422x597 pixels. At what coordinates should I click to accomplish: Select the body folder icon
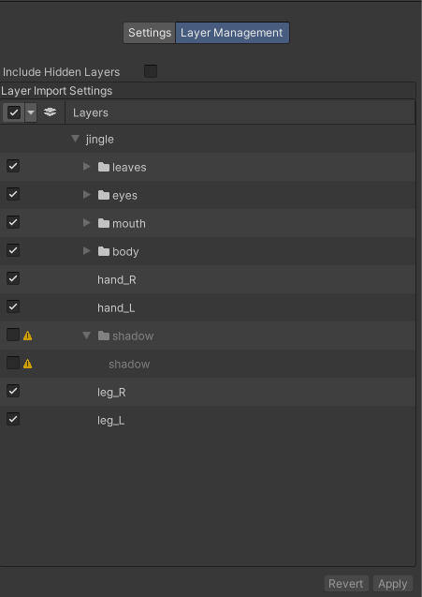click(x=104, y=251)
